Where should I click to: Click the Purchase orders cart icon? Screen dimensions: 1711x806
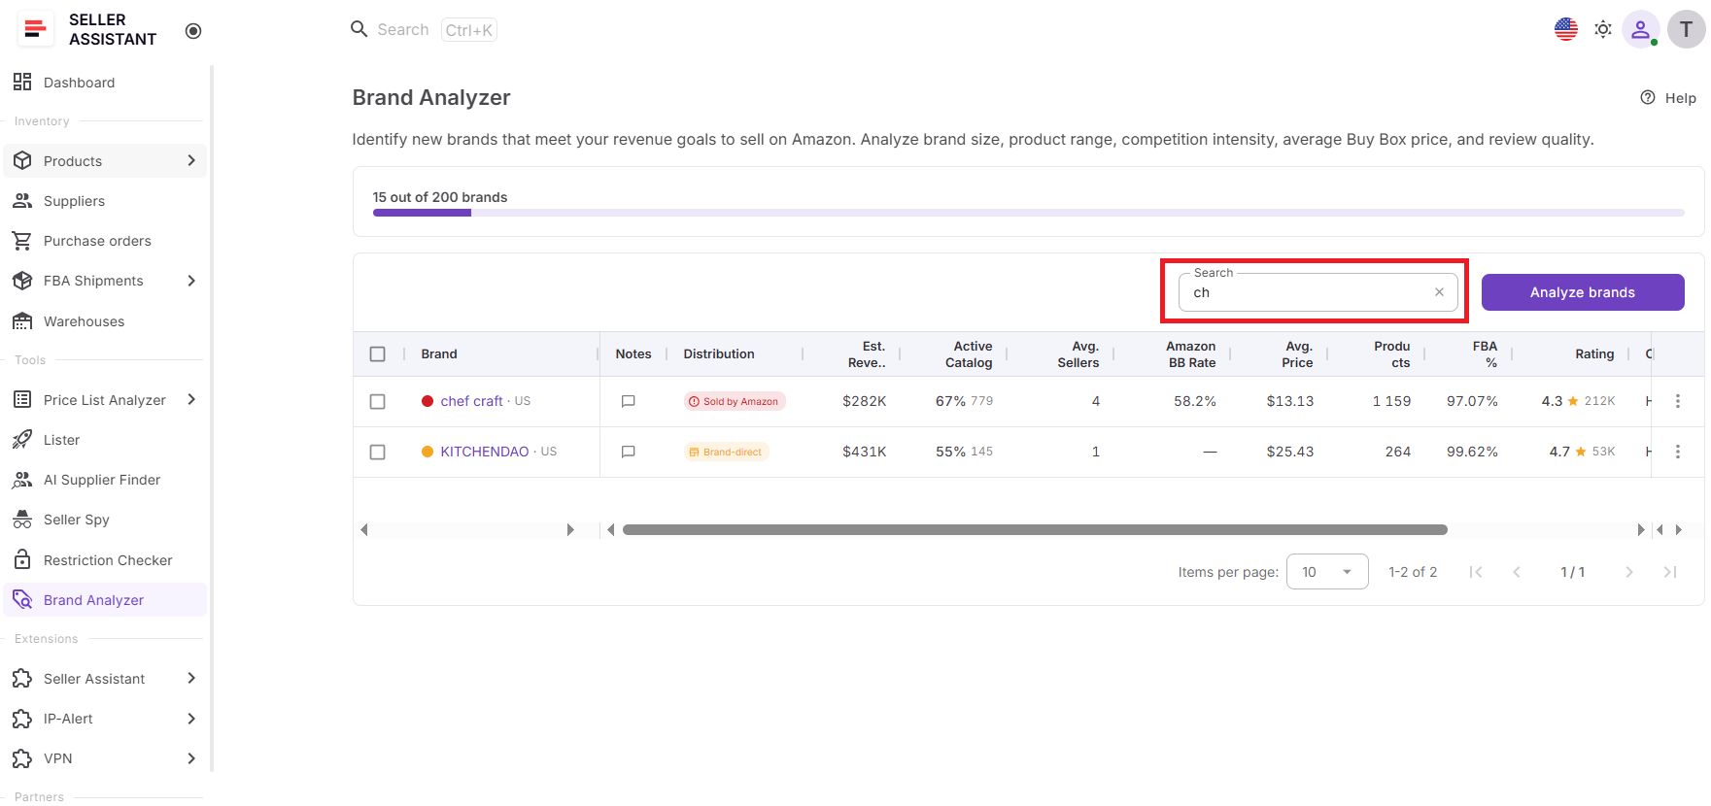[22, 241]
